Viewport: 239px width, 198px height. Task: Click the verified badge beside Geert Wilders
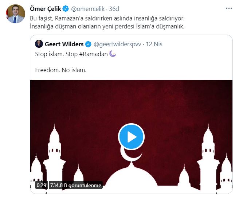(x=88, y=44)
